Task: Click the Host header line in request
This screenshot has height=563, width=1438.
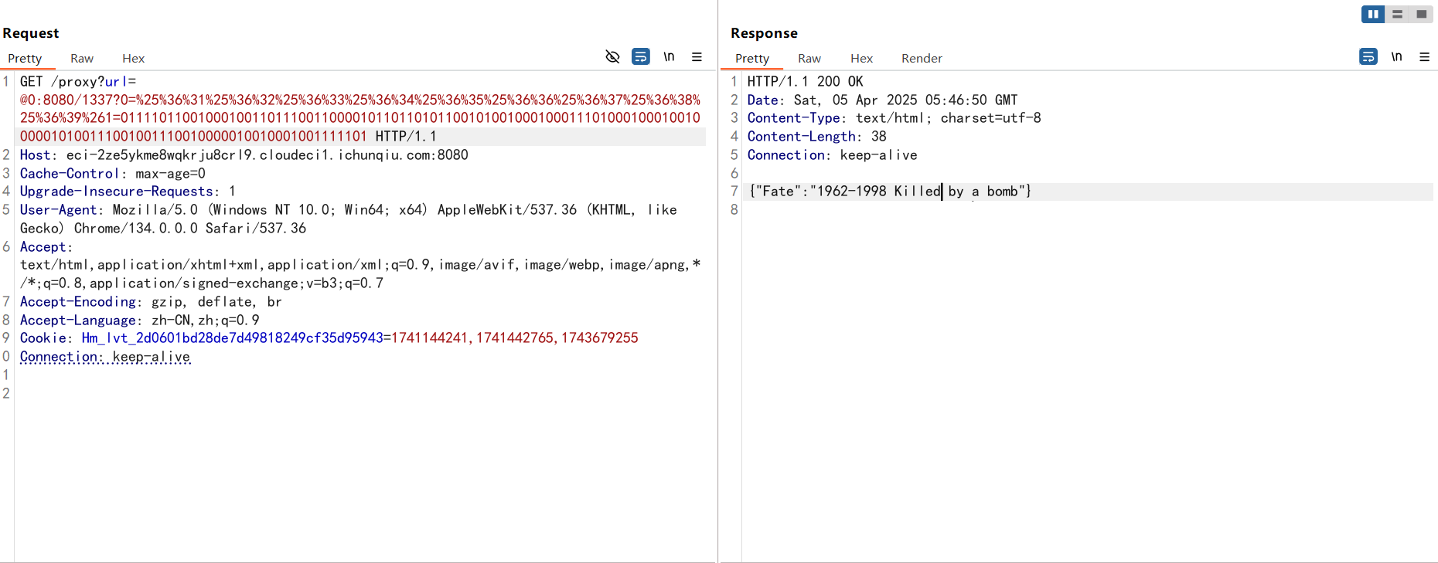Action: (x=244, y=155)
